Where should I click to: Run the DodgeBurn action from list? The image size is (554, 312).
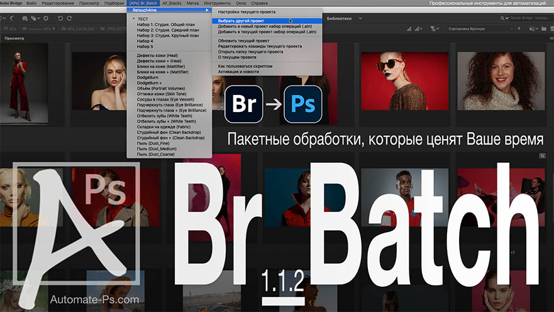[x=148, y=77]
